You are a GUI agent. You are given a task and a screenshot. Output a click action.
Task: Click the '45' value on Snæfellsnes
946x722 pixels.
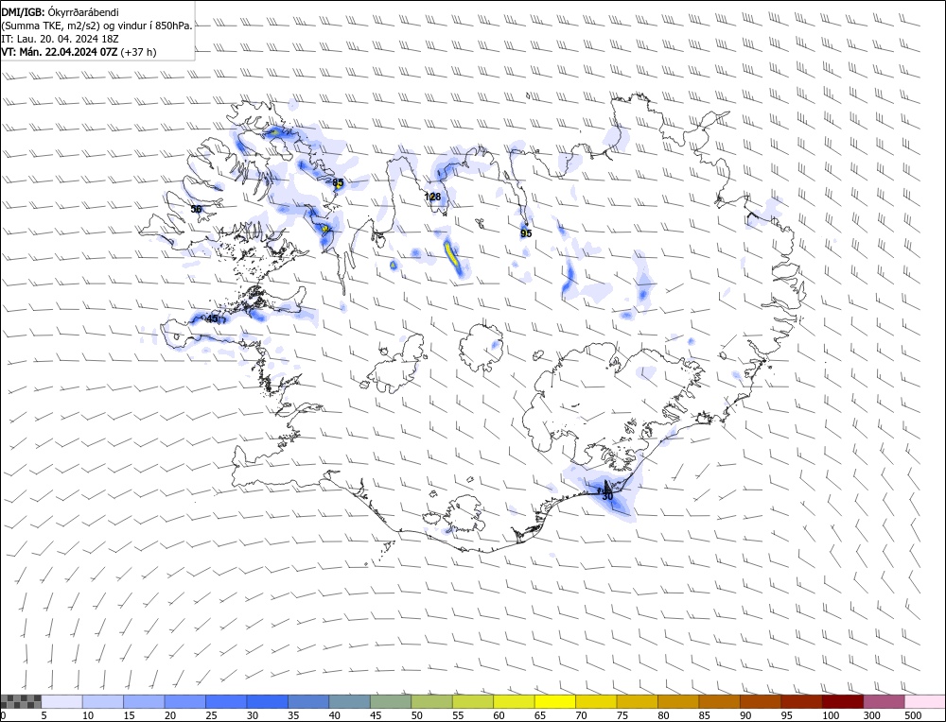point(212,318)
